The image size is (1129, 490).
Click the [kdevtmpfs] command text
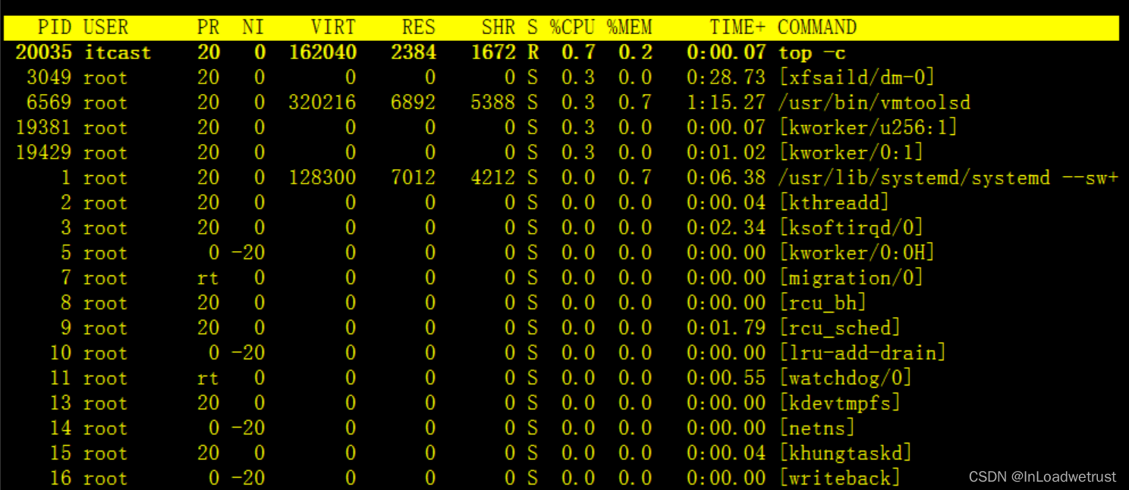pos(839,403)
